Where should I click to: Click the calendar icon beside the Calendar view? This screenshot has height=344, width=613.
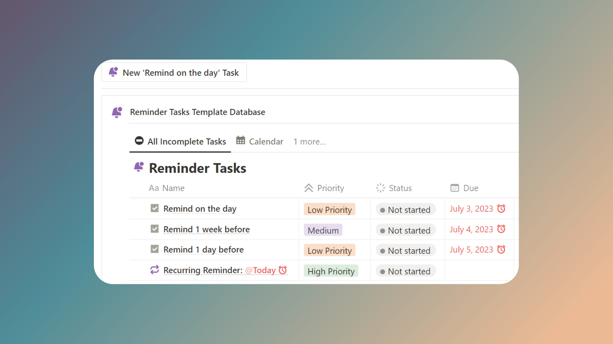240,141
